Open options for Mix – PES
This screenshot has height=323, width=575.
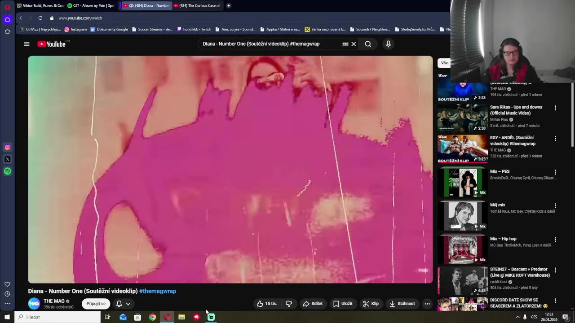pyautogui.click(x=555, y=172)
